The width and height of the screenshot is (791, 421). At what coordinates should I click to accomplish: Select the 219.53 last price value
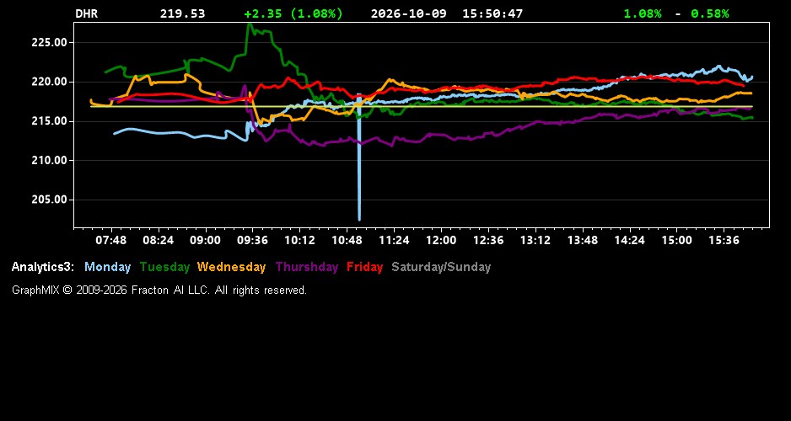click(x=183, y=14)
